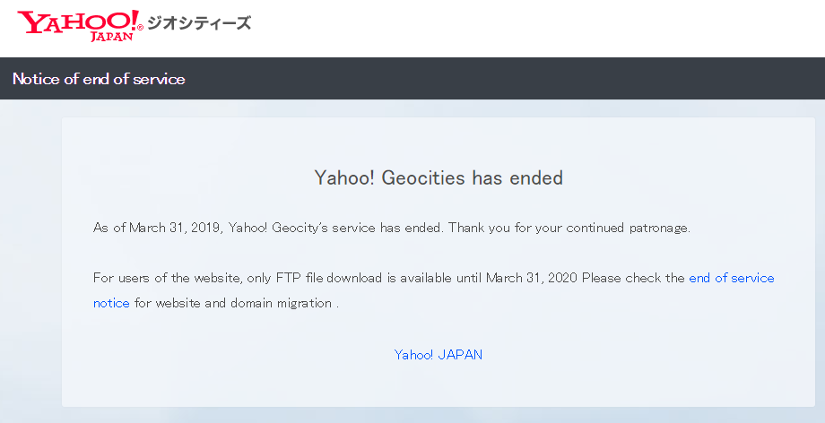
Task: Click the 'Yahoo! Geocities has ended' heading
Action: click(x=439, y=177)
